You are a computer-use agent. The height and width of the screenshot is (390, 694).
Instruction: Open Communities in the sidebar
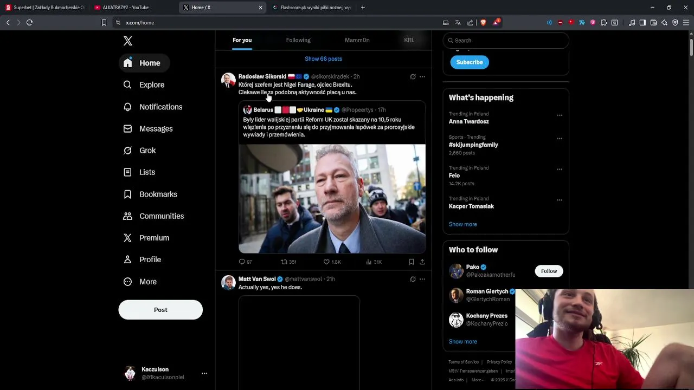[154, 216]
